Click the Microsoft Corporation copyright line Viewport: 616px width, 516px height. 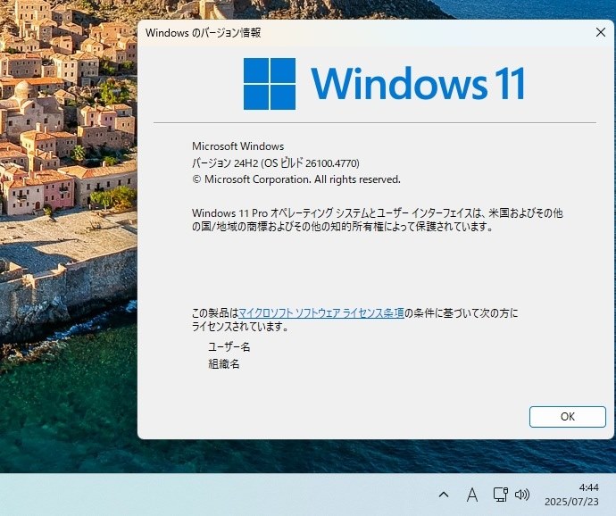click(296, 179)
